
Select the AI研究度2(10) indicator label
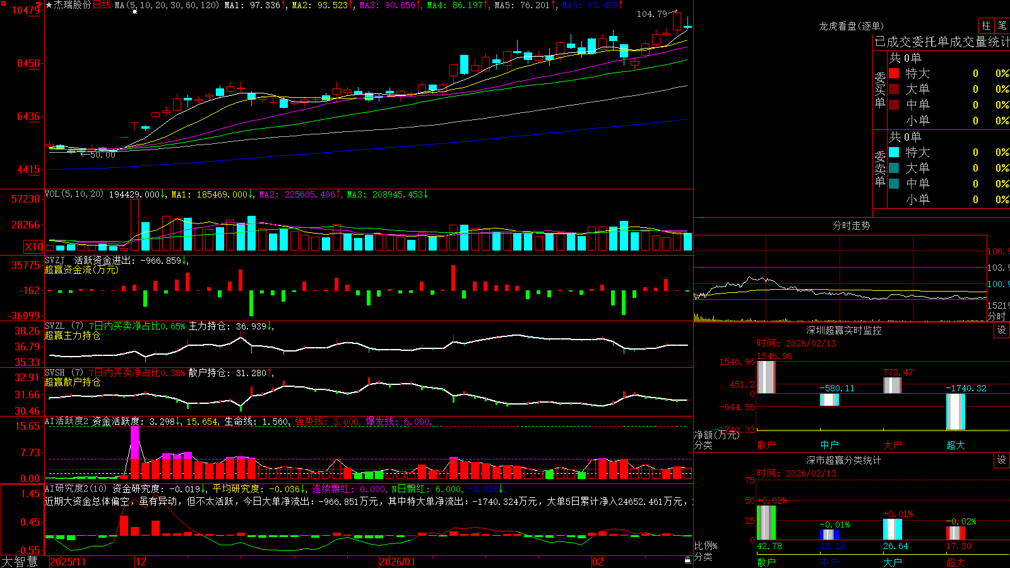tap(76, 488)
